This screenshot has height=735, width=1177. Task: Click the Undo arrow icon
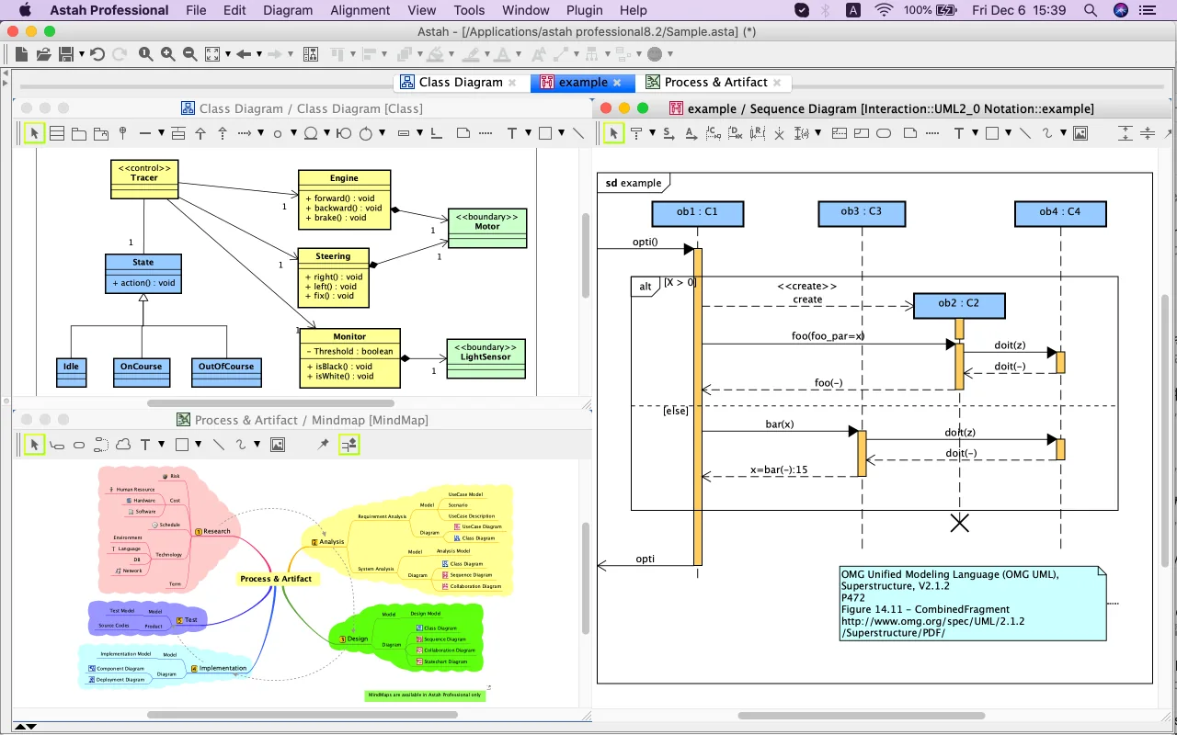pos(97,54)
